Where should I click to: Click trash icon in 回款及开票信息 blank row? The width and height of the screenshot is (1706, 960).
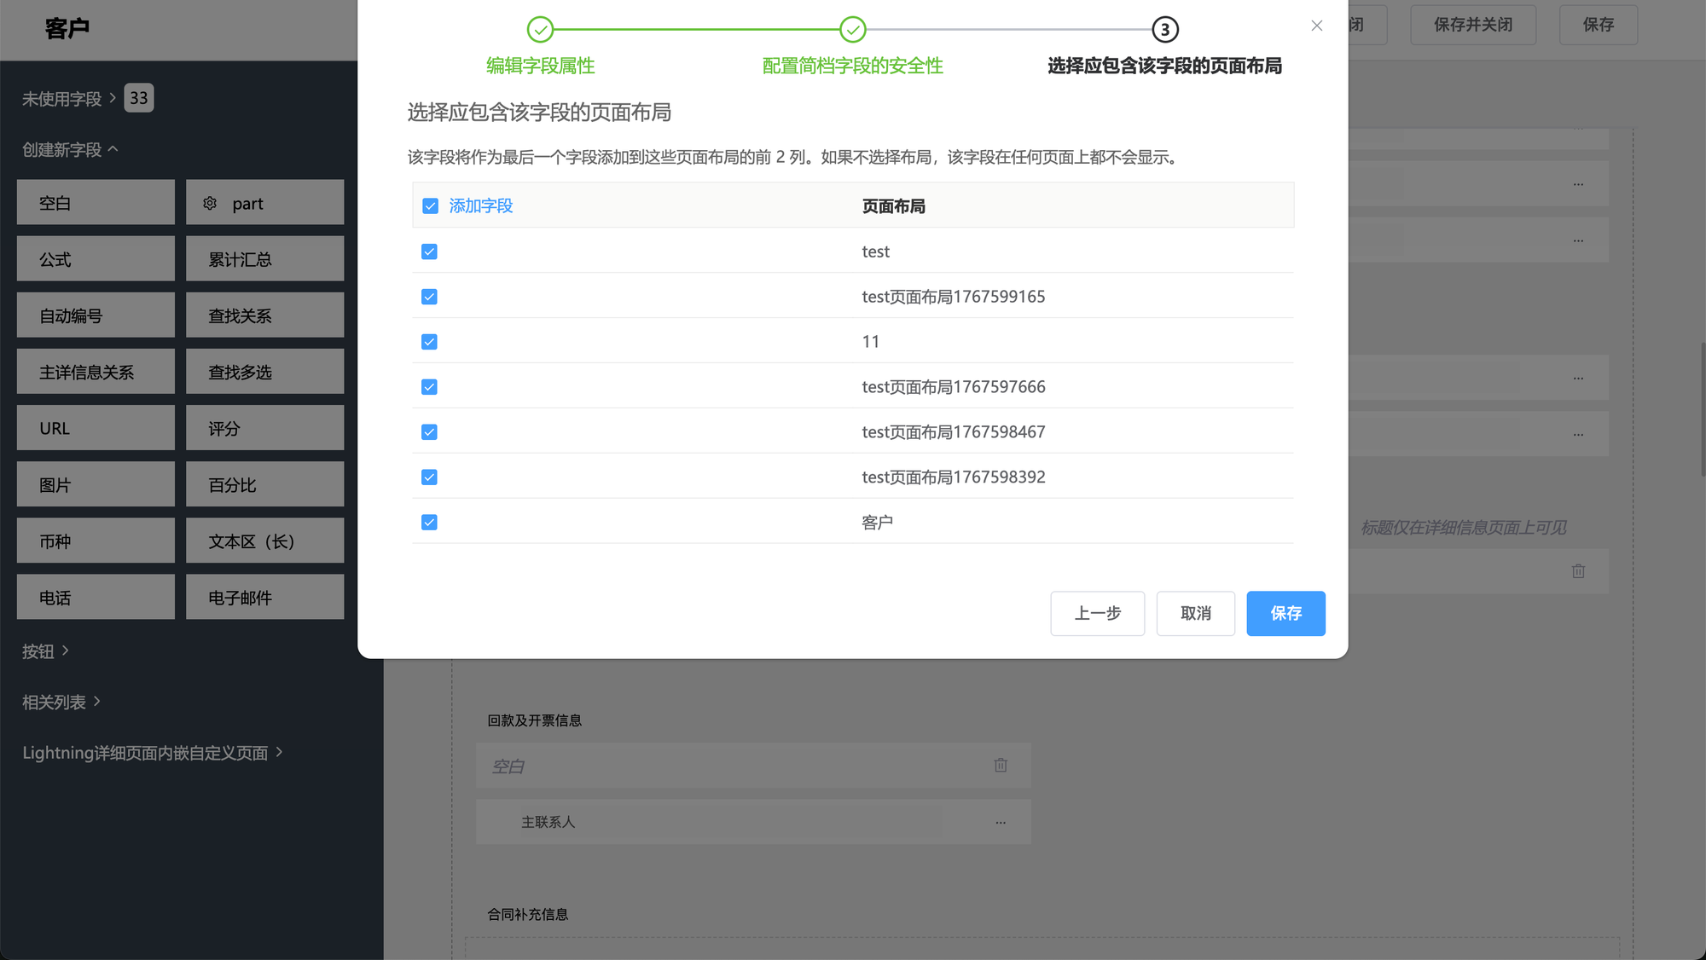[x=1001, y=766]
